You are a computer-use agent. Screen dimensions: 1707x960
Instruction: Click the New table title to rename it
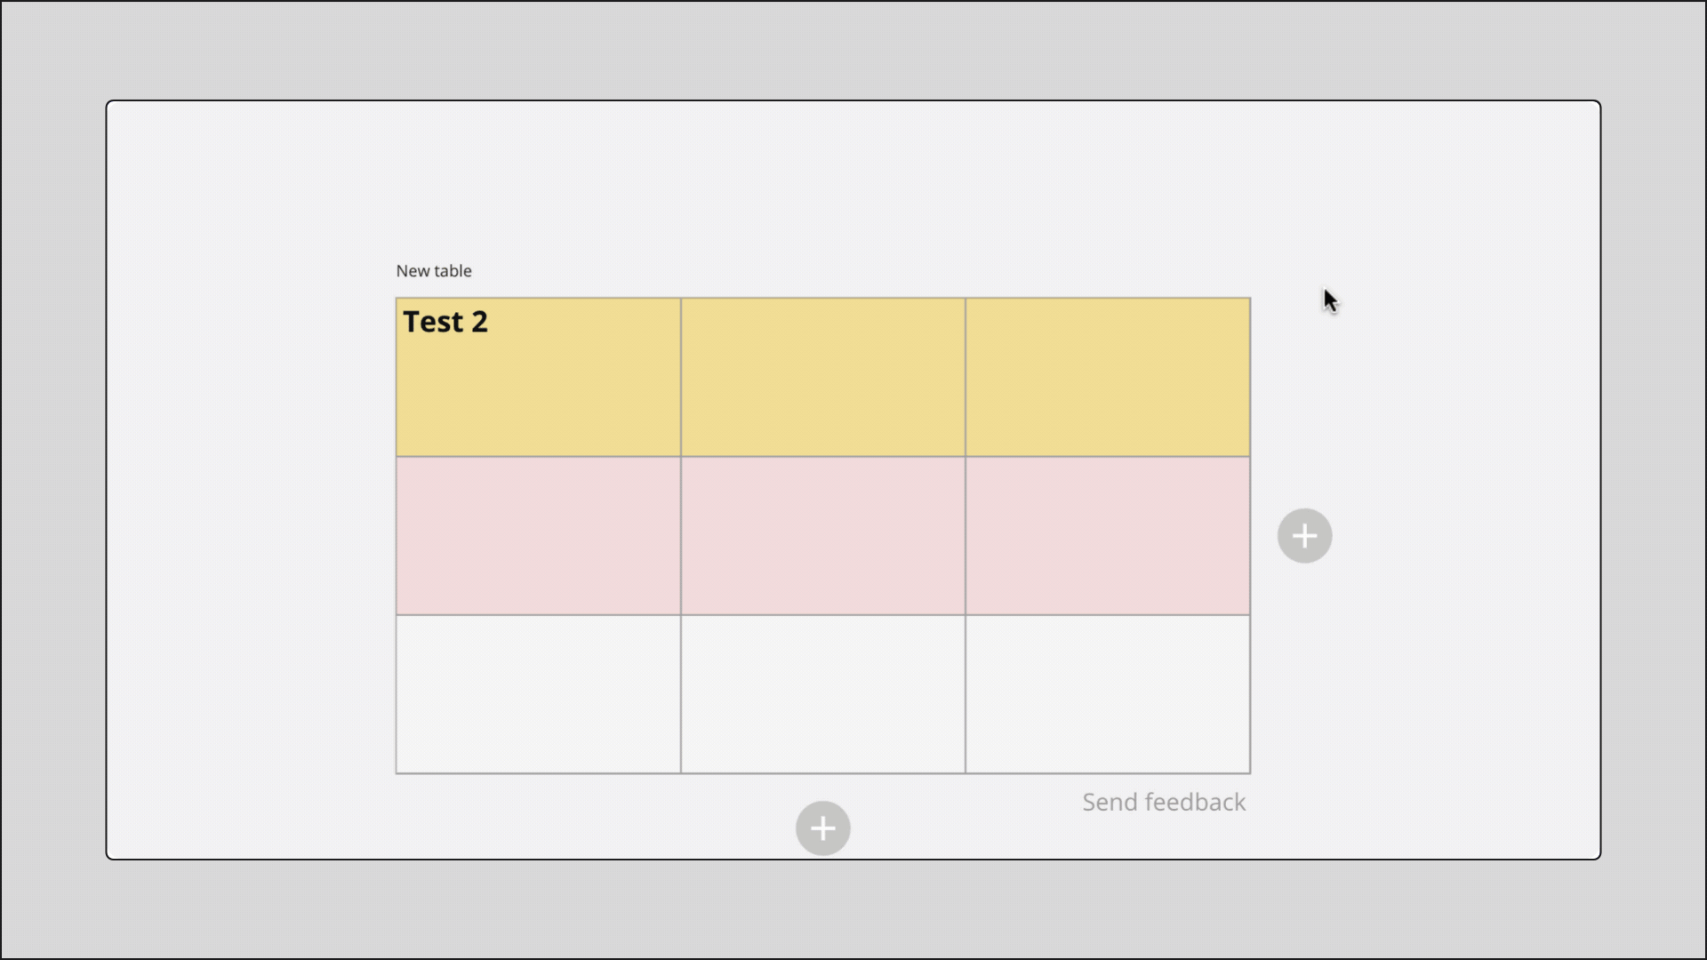coord(433,270)
